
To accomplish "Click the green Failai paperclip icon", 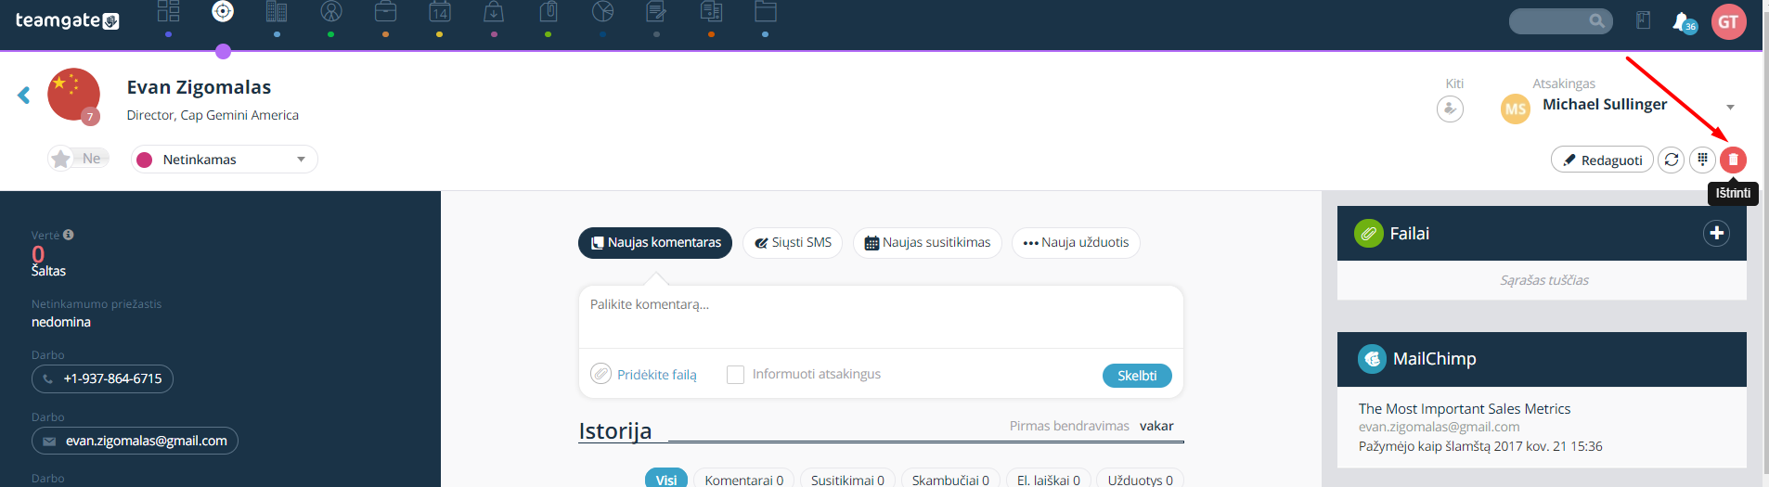I will tap(1368, 234).
